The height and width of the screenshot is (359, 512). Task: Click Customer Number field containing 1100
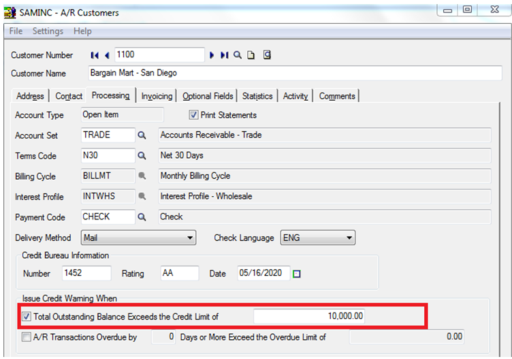click(x=159, y=54)
